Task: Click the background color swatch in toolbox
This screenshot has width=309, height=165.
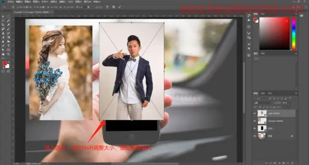Action: pos(7,66)
